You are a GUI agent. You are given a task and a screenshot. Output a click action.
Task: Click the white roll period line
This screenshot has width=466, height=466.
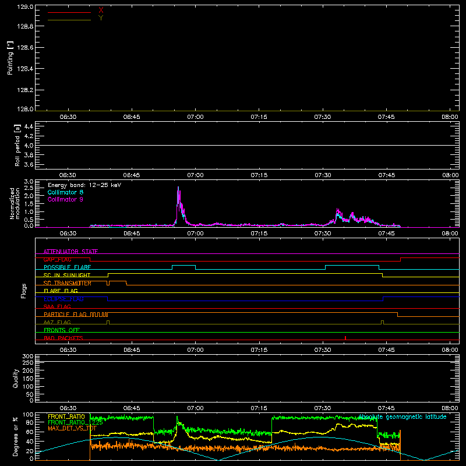pos(247,145)
